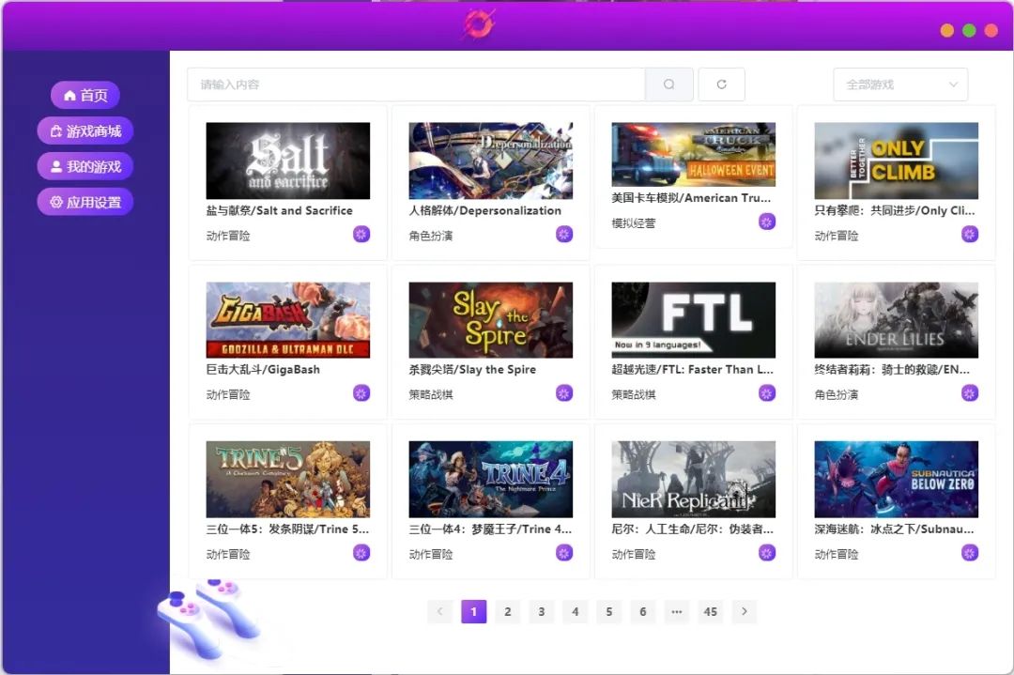Image resolution: width=1014 pixels, height=675 pixels.
Task: Open NieR Replicant cover image
Action: pos(693,480)
